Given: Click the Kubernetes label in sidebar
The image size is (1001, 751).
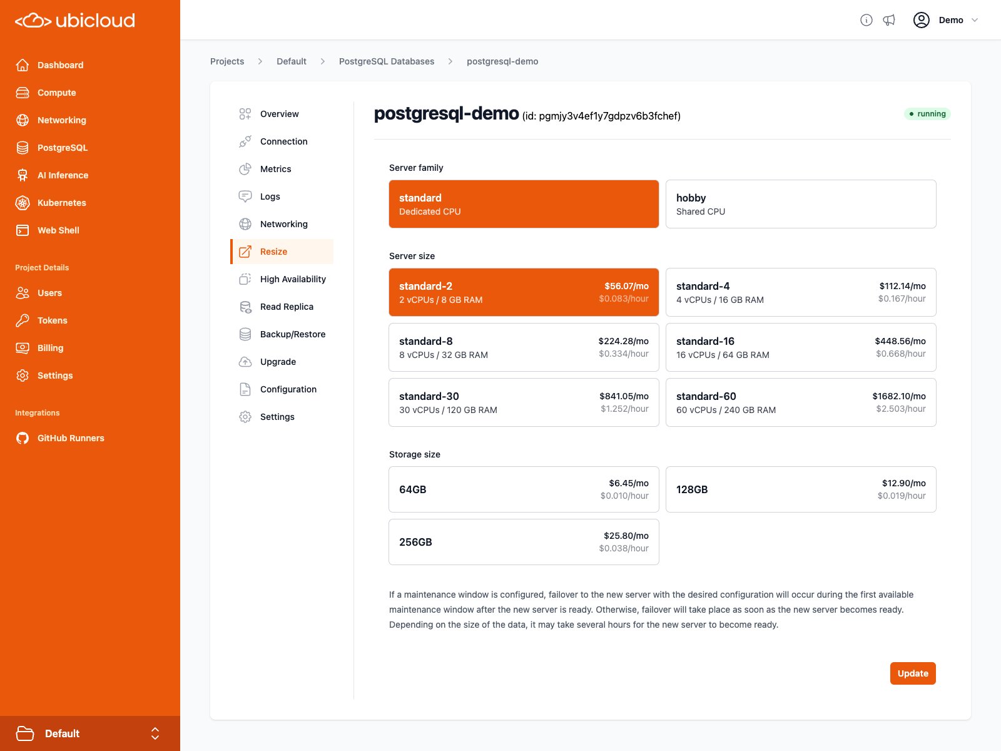Looking at the screenshot, I should [62, 203].
